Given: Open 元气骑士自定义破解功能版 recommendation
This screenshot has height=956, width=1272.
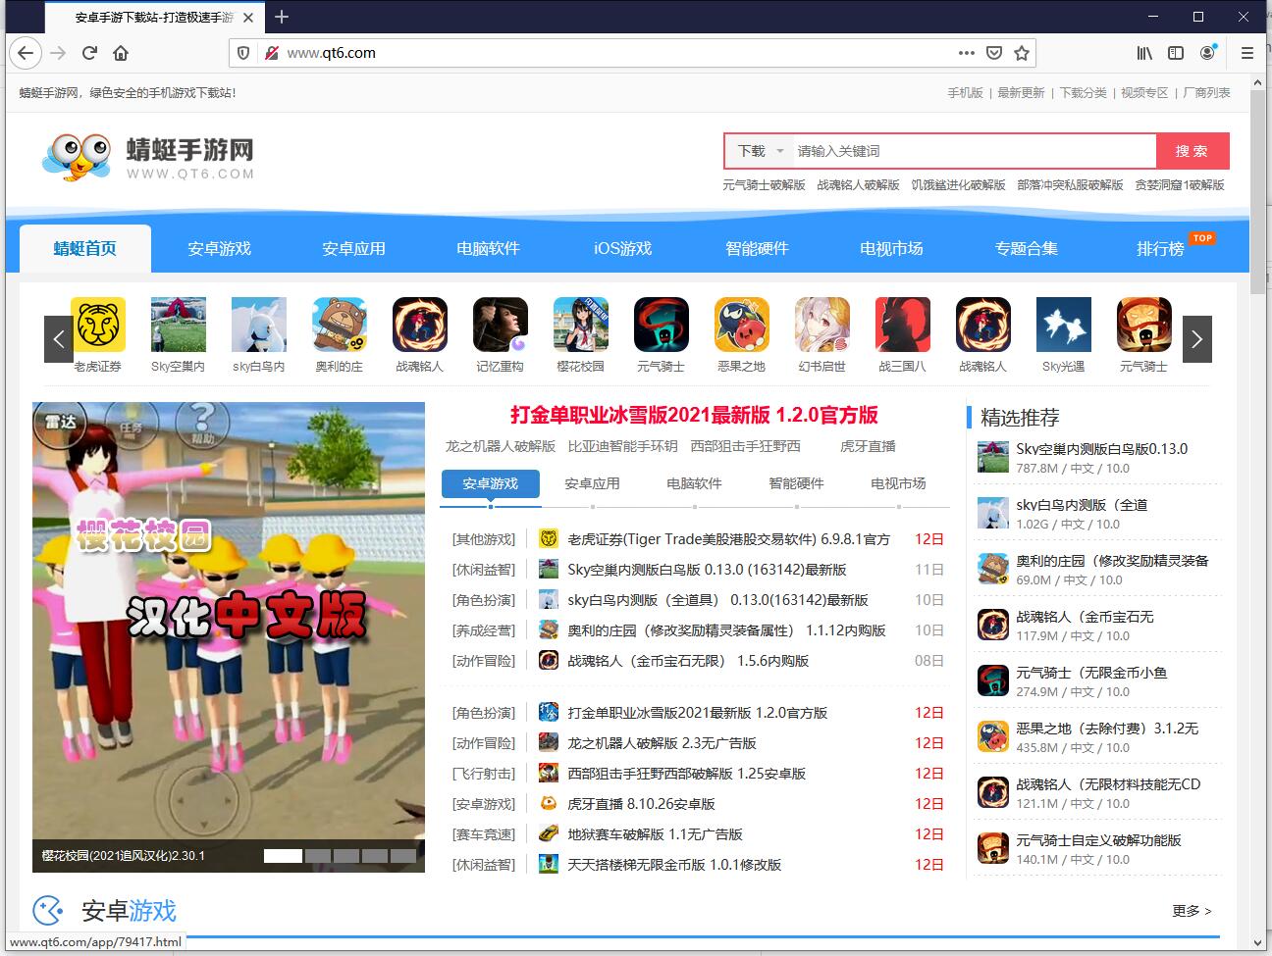Looking at the screenshot, I should [1098, 840].
